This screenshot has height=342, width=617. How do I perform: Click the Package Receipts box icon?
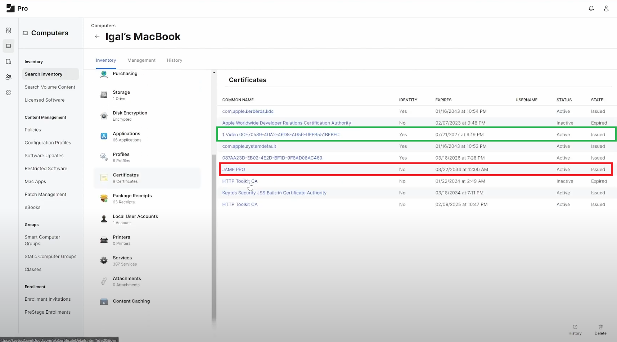pos(104,198)
